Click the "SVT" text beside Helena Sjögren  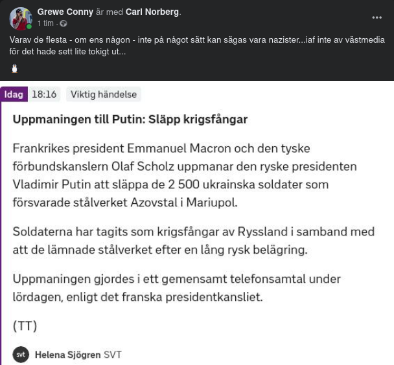113,355
